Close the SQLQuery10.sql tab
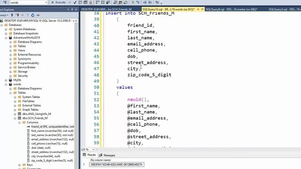This screenshot has width=301, height=169. click(202, 9)
